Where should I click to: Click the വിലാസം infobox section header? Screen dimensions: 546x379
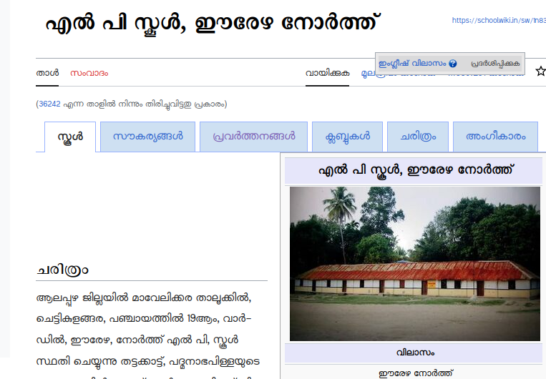[x=414, y=353]
